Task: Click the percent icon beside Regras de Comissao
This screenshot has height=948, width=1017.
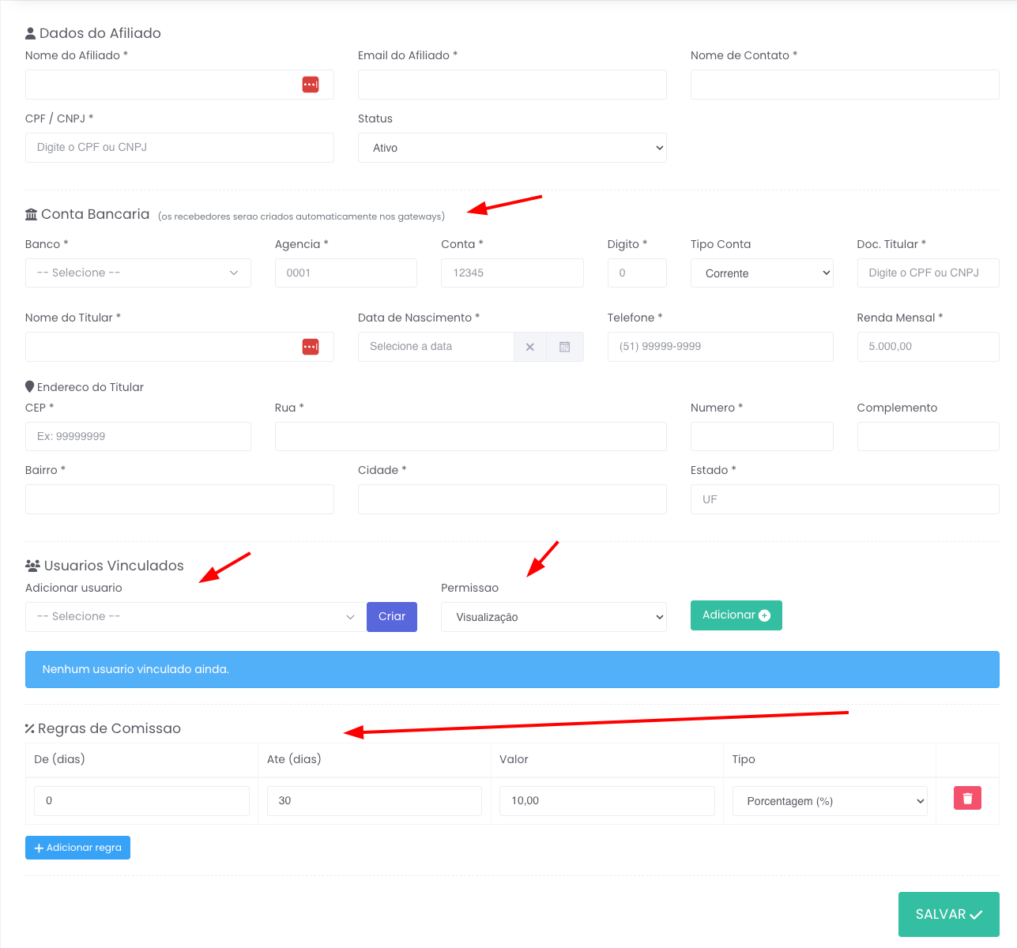Action: (x=30, y=728)
